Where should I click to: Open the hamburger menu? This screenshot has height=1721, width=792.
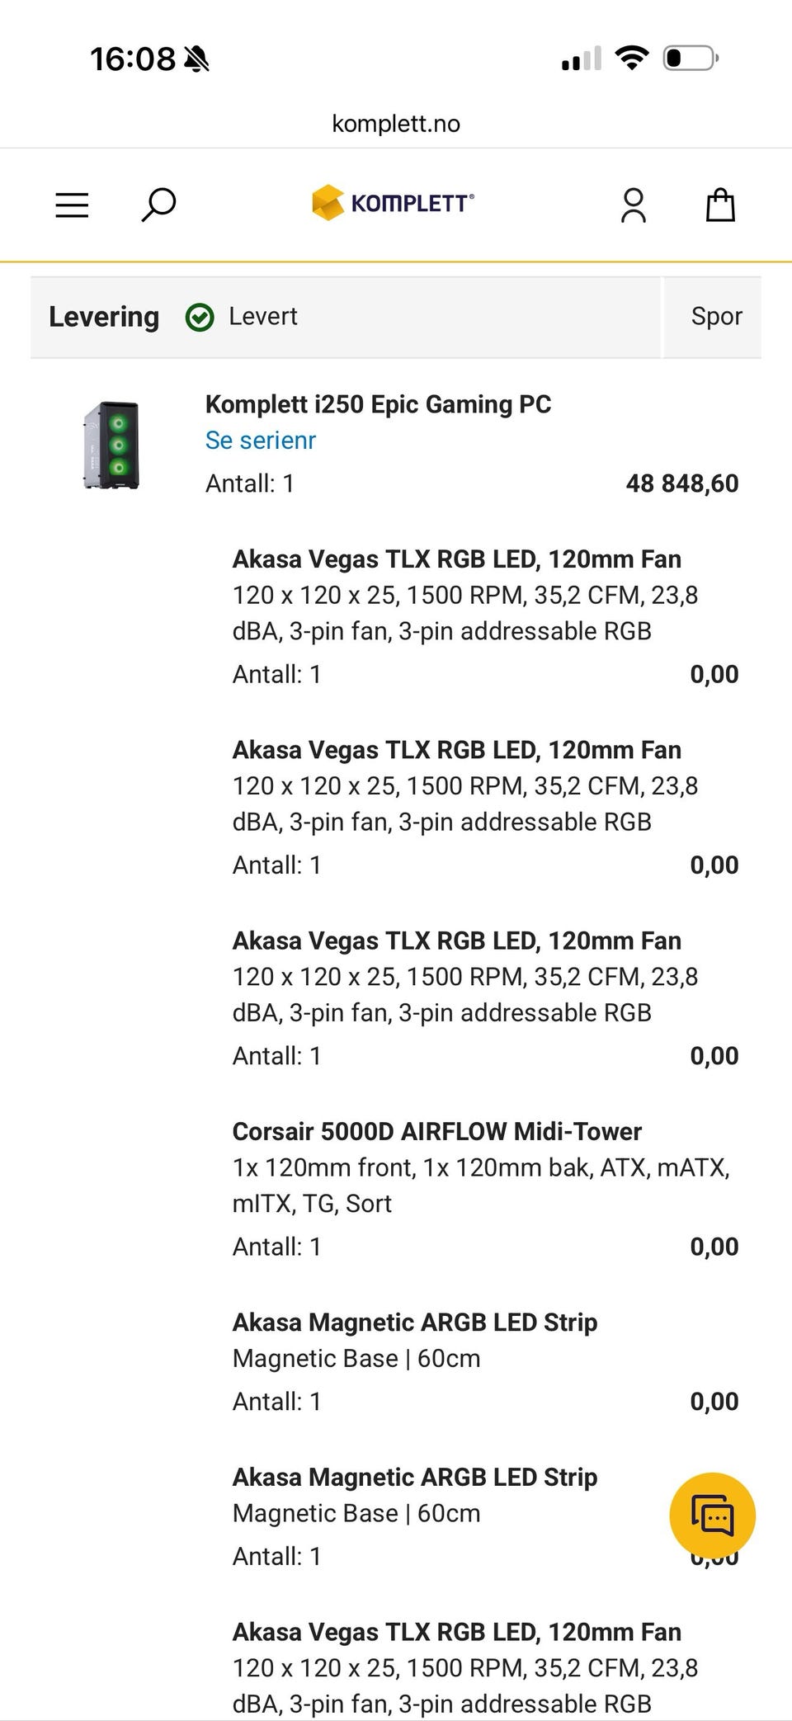(72, 205)
